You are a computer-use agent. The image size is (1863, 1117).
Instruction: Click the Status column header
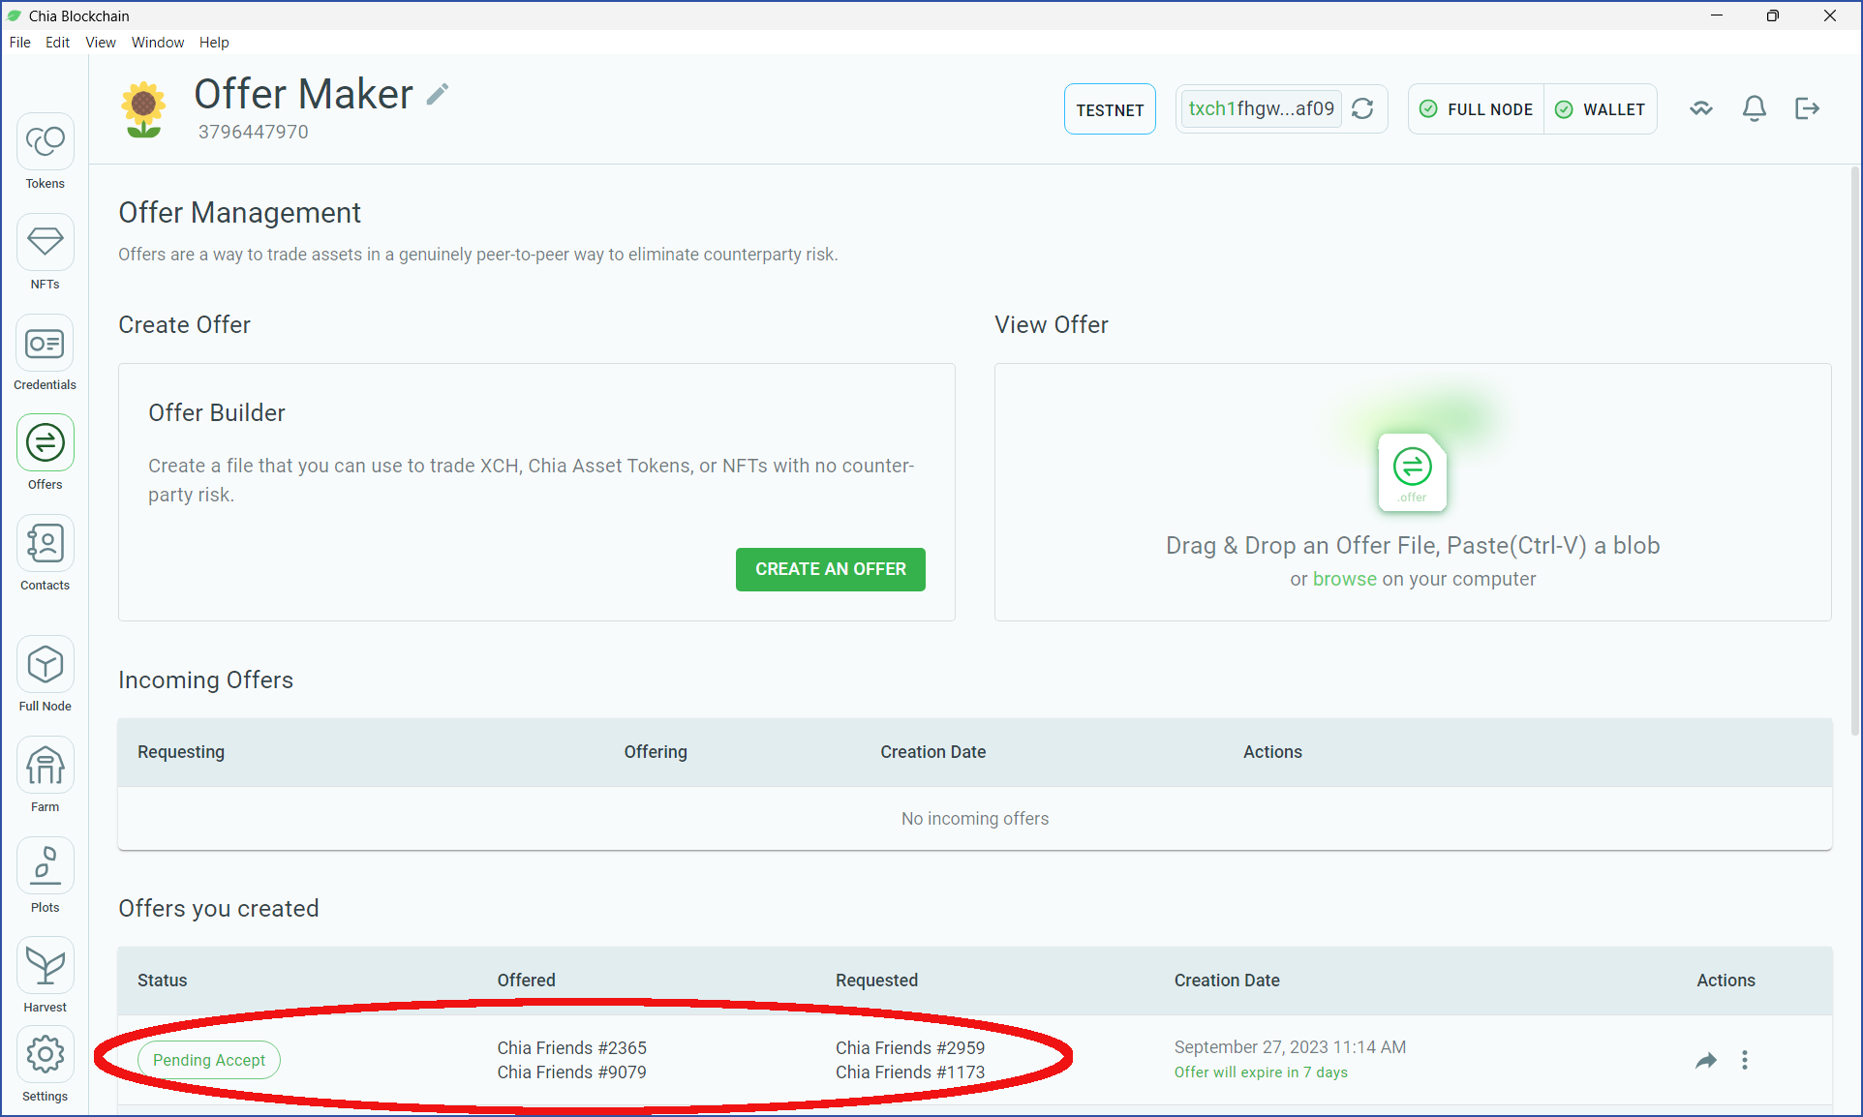pyautogui.click(x=163, y=981)
